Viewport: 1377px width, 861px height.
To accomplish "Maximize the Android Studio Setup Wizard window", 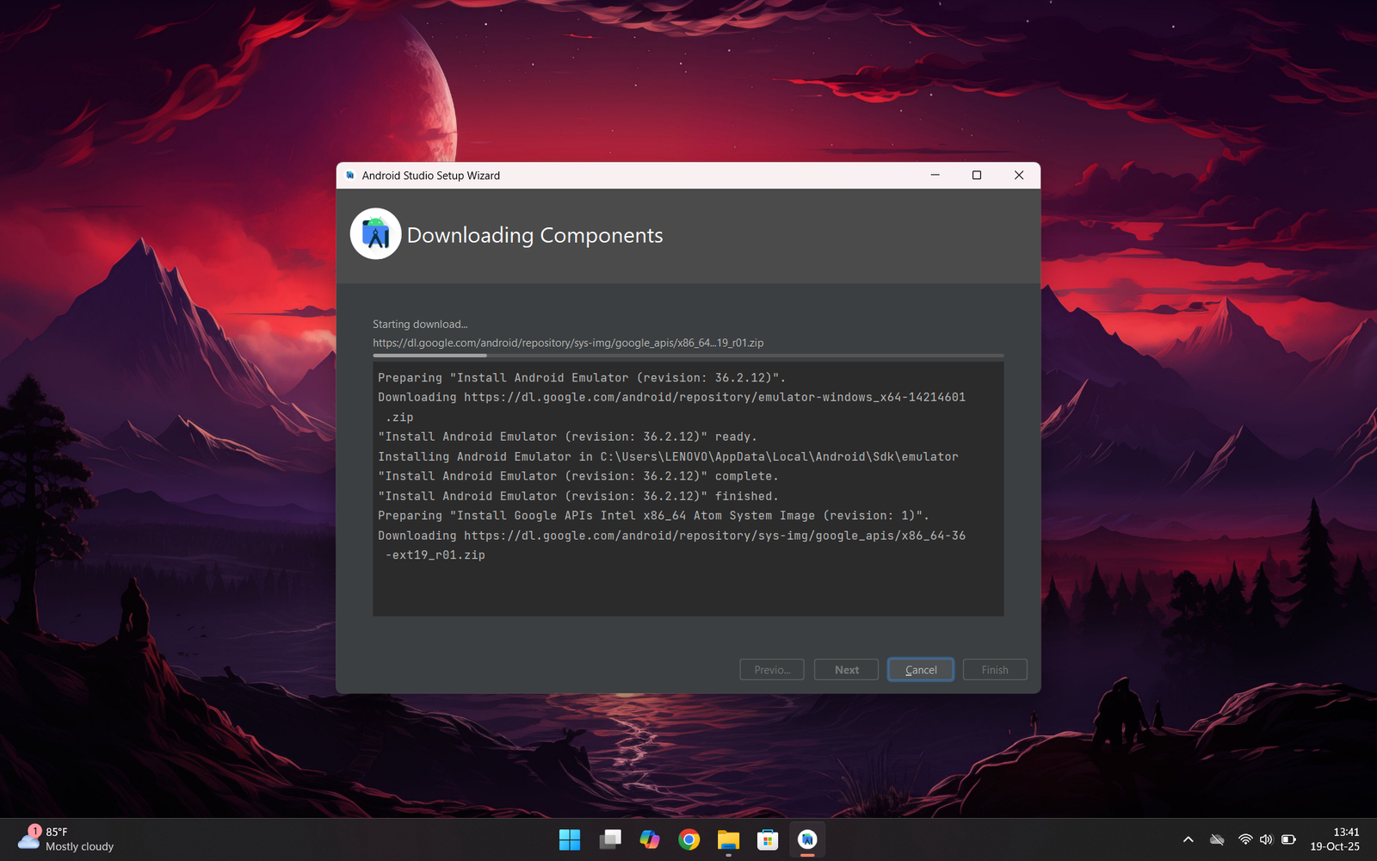I will pos(977,176).
